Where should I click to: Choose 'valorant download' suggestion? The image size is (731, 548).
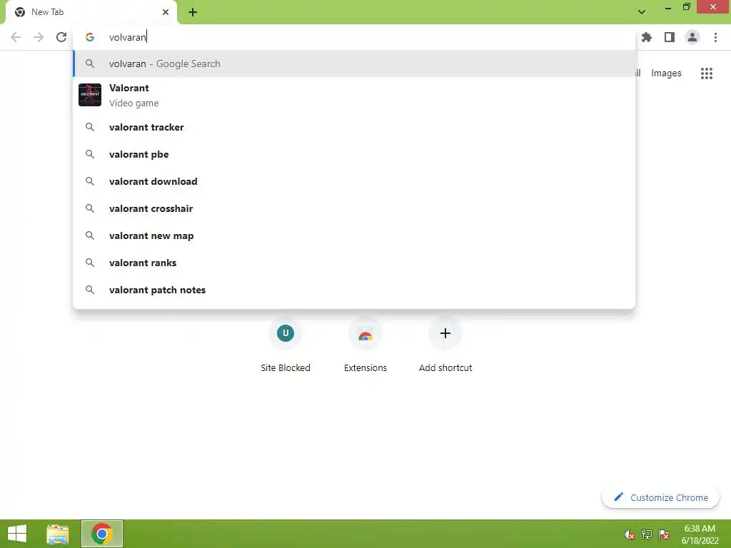(354, 181)
